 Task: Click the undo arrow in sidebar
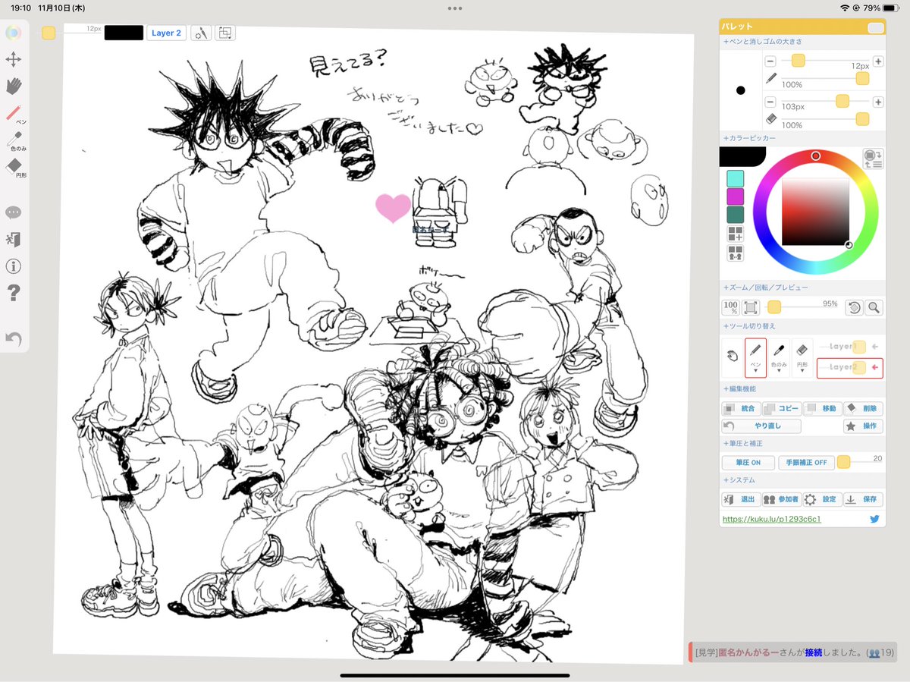tap(14, 338)
